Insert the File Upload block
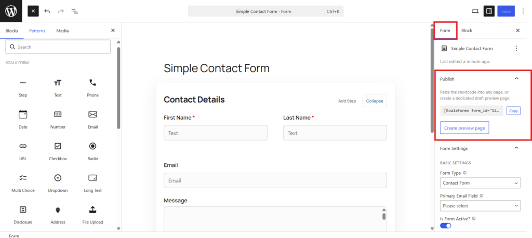 tap(92, 215)
